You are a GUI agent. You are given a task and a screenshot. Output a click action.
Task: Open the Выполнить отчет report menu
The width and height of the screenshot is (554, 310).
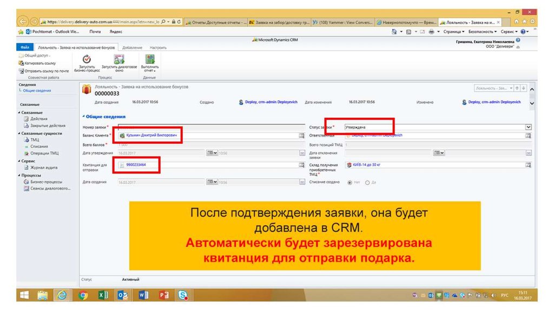point(150,61)
